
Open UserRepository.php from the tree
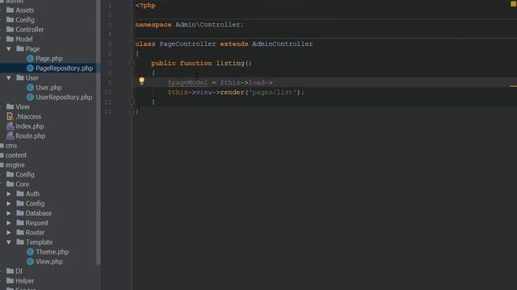(64, 97)
